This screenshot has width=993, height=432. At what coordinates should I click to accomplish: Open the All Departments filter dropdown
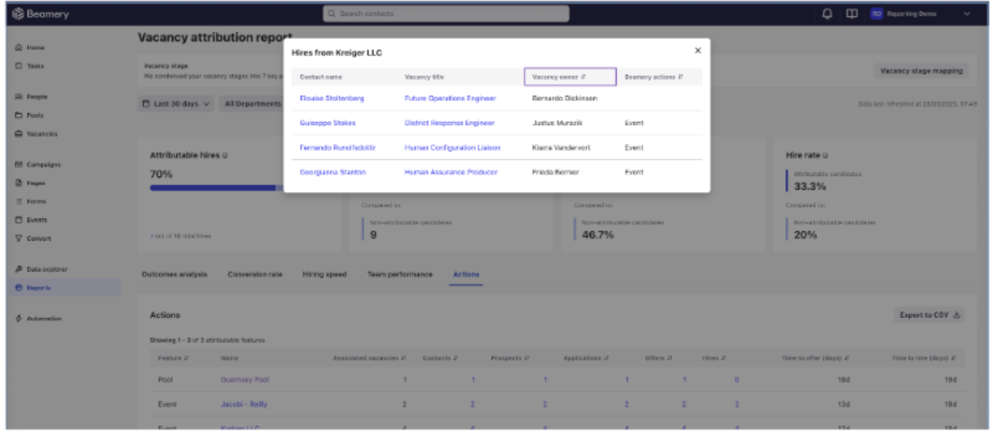[252, 105]
